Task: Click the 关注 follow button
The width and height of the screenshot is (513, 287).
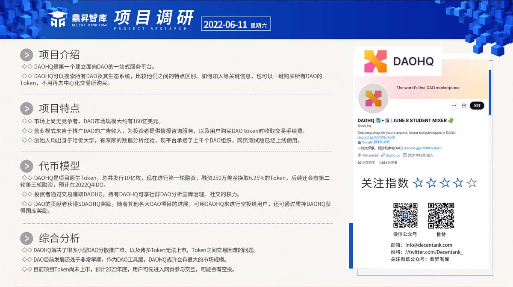Action: click(x=477, y=106)
